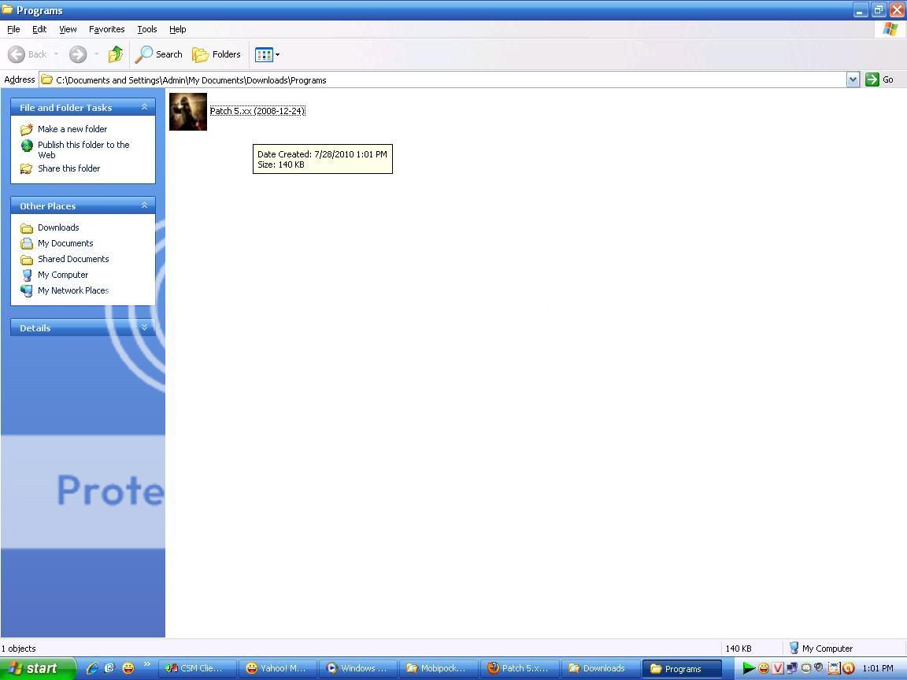The image size is (907, 680).
Task: Click the Share this folder icon
Action: pyautogui.click(x=27, y=168)
